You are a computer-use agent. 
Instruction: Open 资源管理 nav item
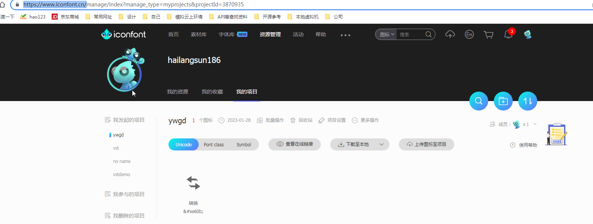pyautogui.click(x=270, y=34)
